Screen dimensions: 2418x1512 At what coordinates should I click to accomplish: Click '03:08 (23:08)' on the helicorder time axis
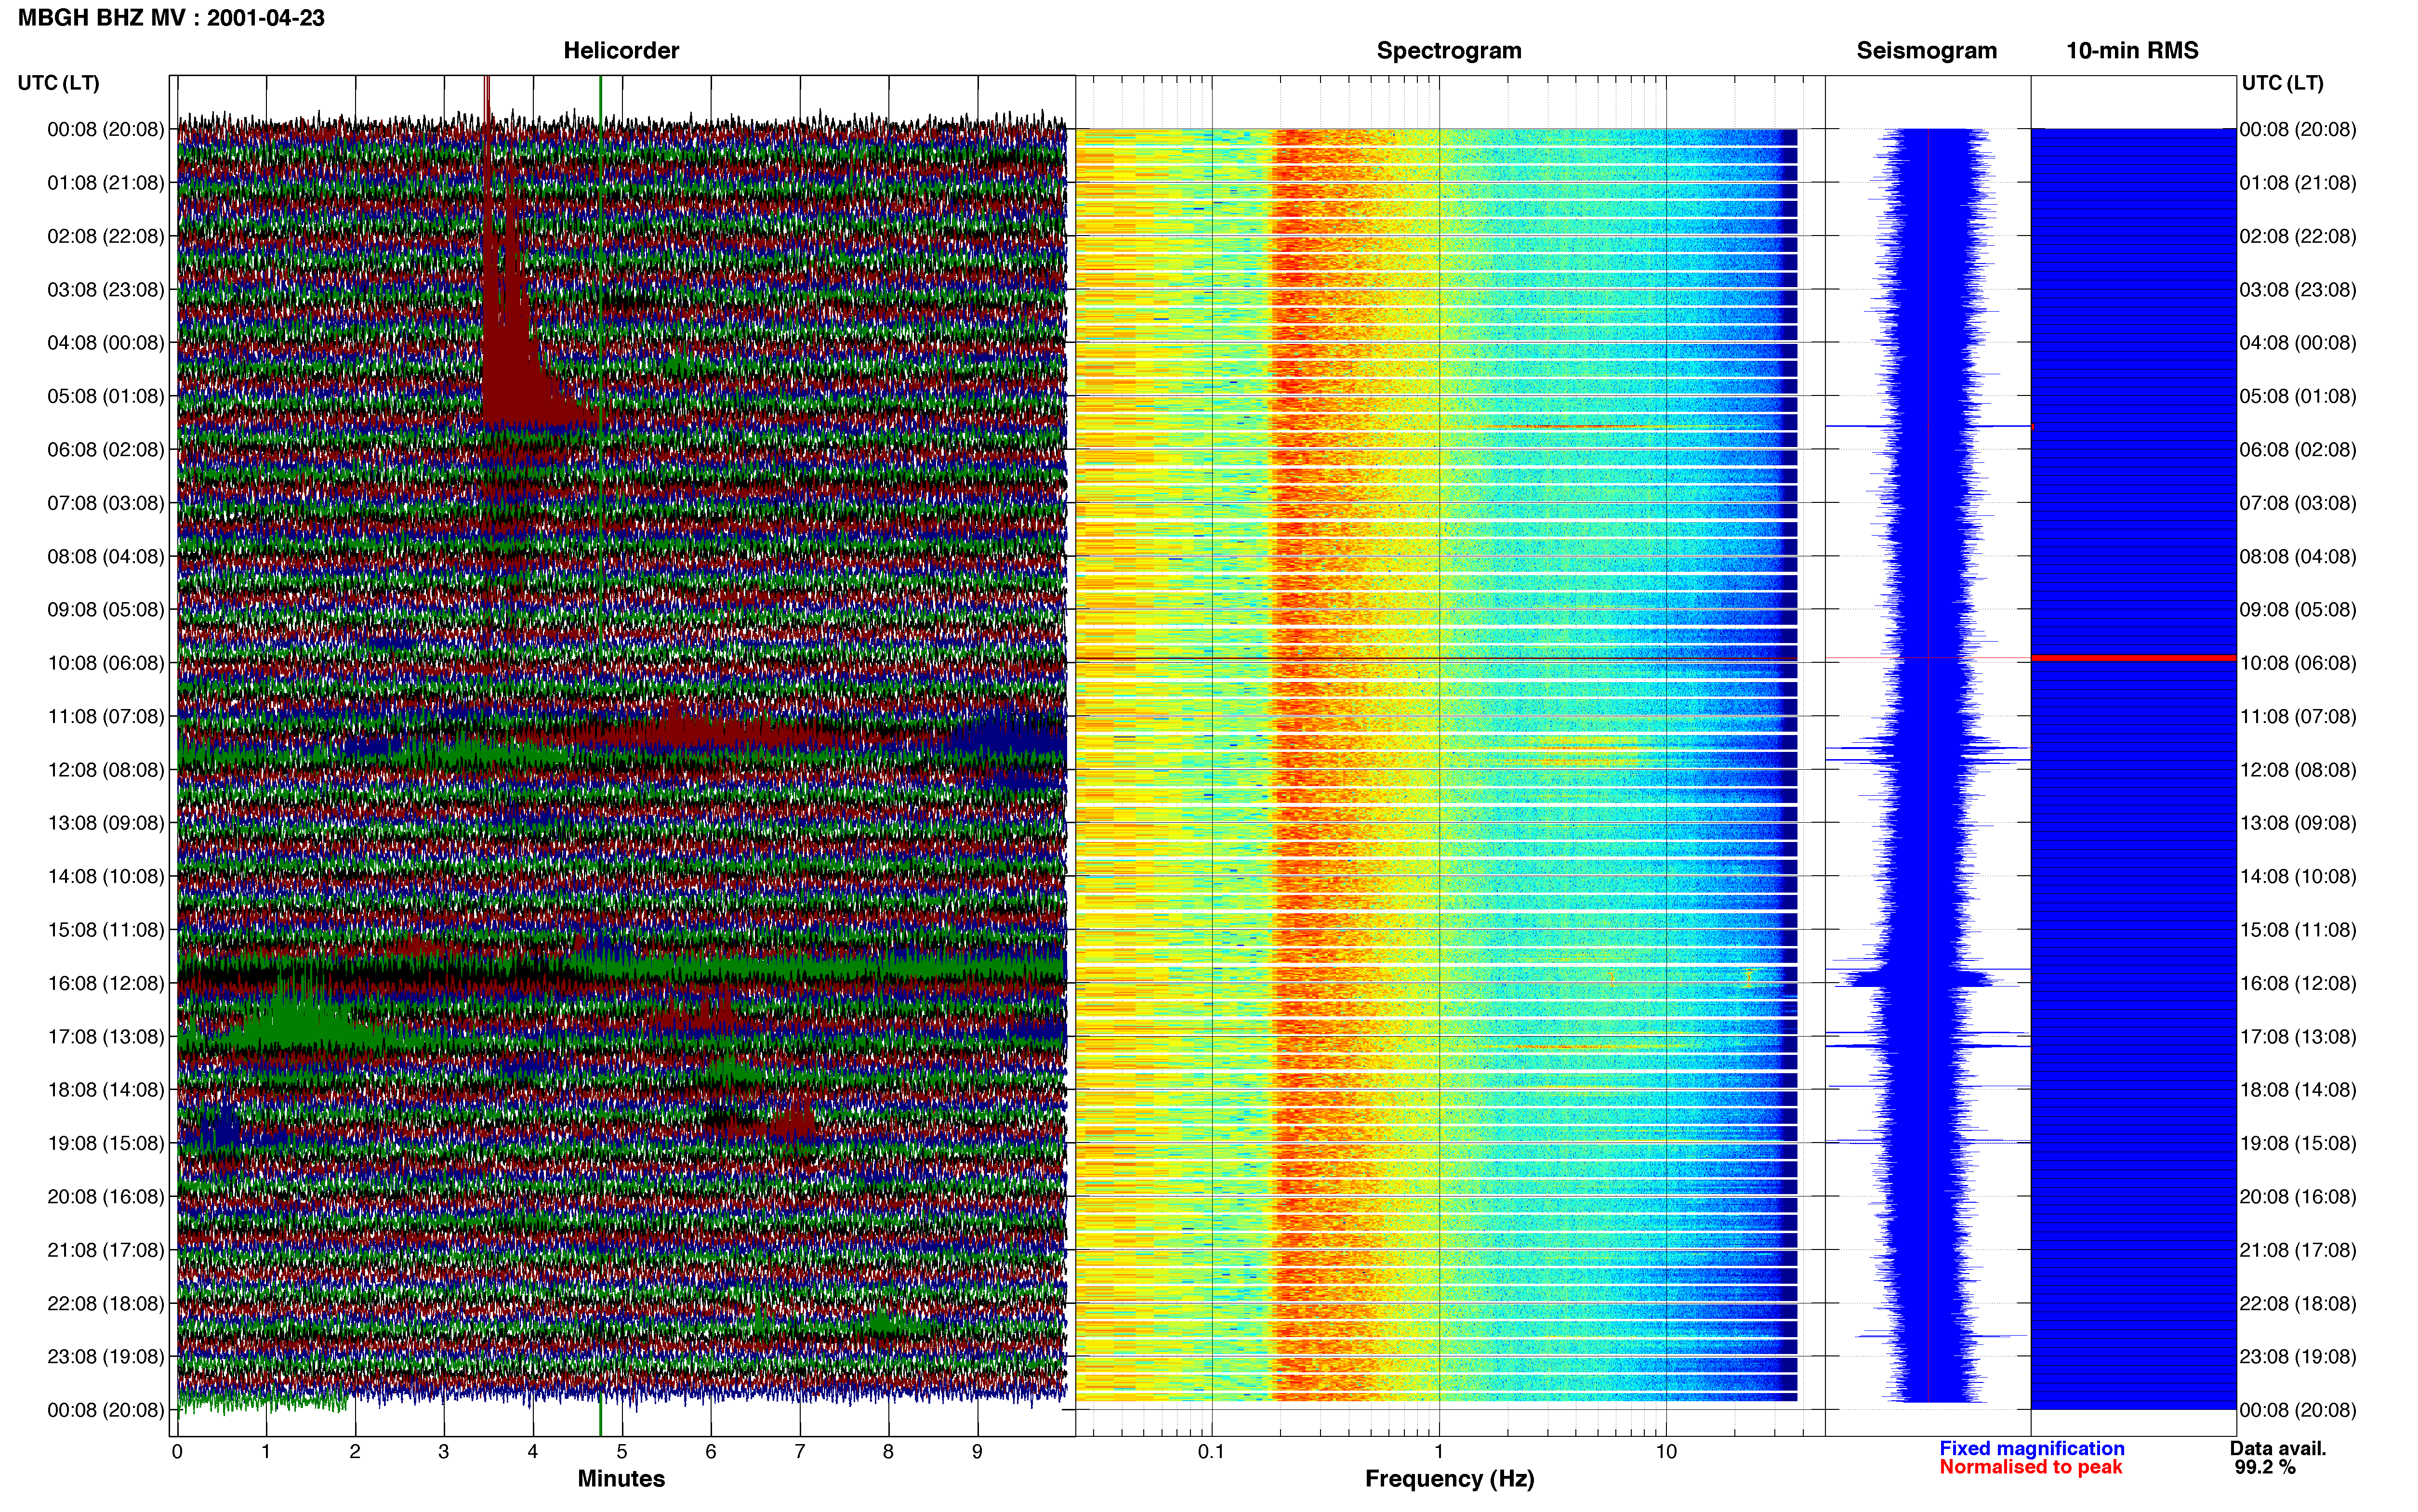pos(106,290)
